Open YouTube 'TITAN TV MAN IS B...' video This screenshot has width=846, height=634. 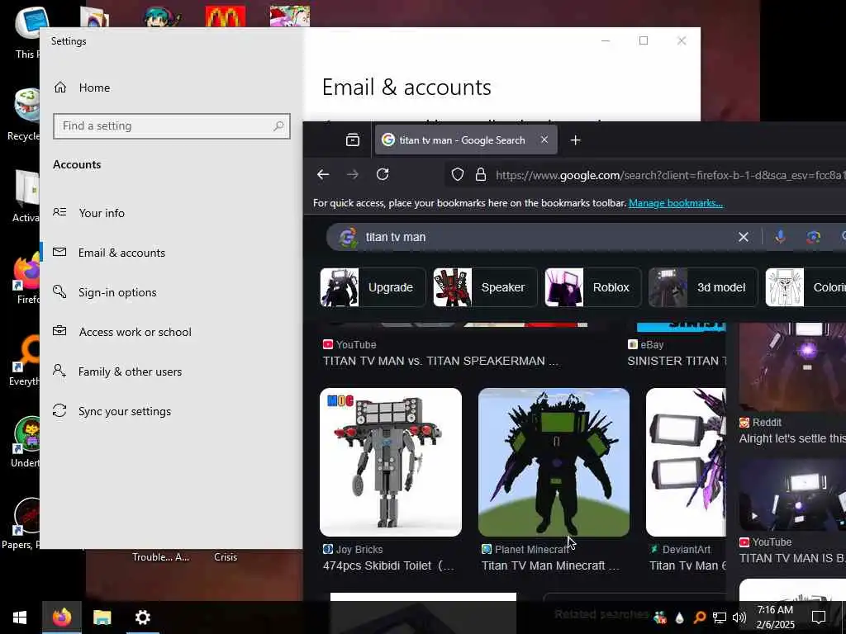792,559
